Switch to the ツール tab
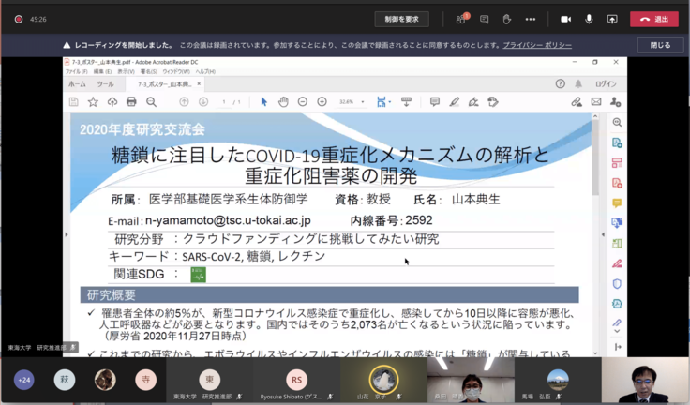Image resolution: width=690 pixels, height=405 pixels. tap(104, 83)
